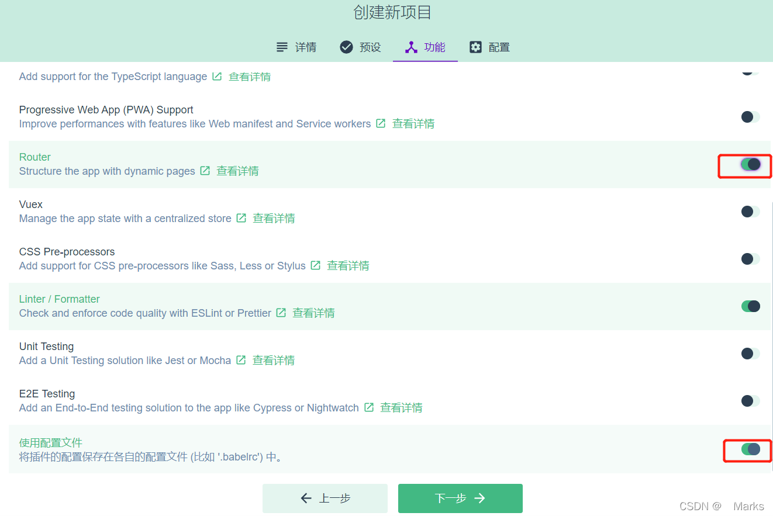
Task: Switch to the 预设 tab
Action: [x=361, y=47]
